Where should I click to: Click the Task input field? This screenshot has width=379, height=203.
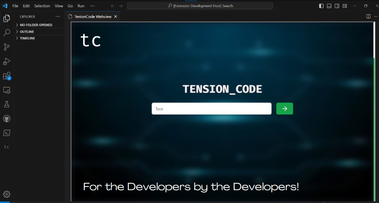point(211,109)
